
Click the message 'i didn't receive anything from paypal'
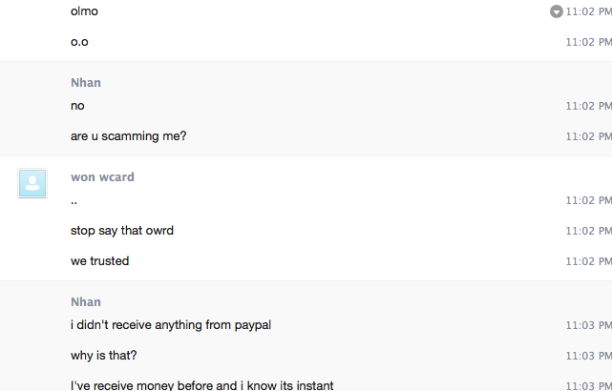tap(171, 325)
